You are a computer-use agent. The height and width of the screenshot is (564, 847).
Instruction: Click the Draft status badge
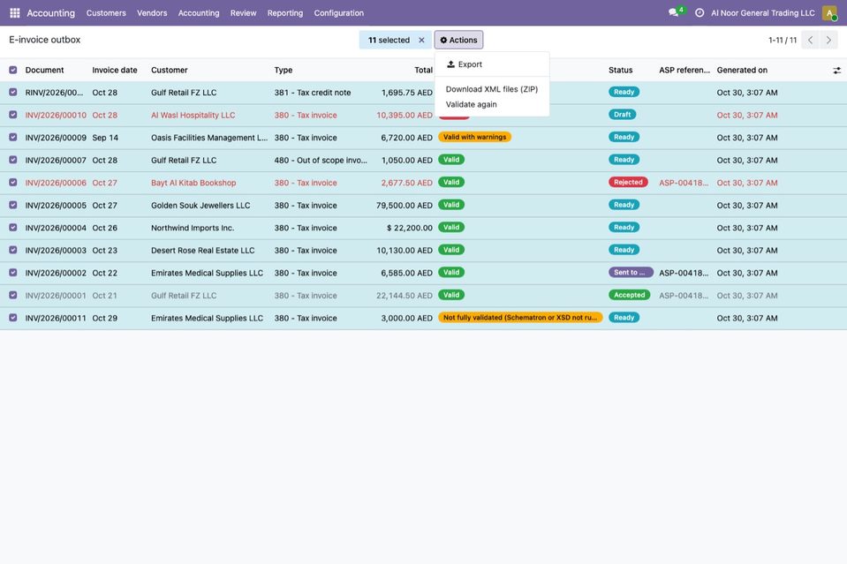[x=623, y=115]
